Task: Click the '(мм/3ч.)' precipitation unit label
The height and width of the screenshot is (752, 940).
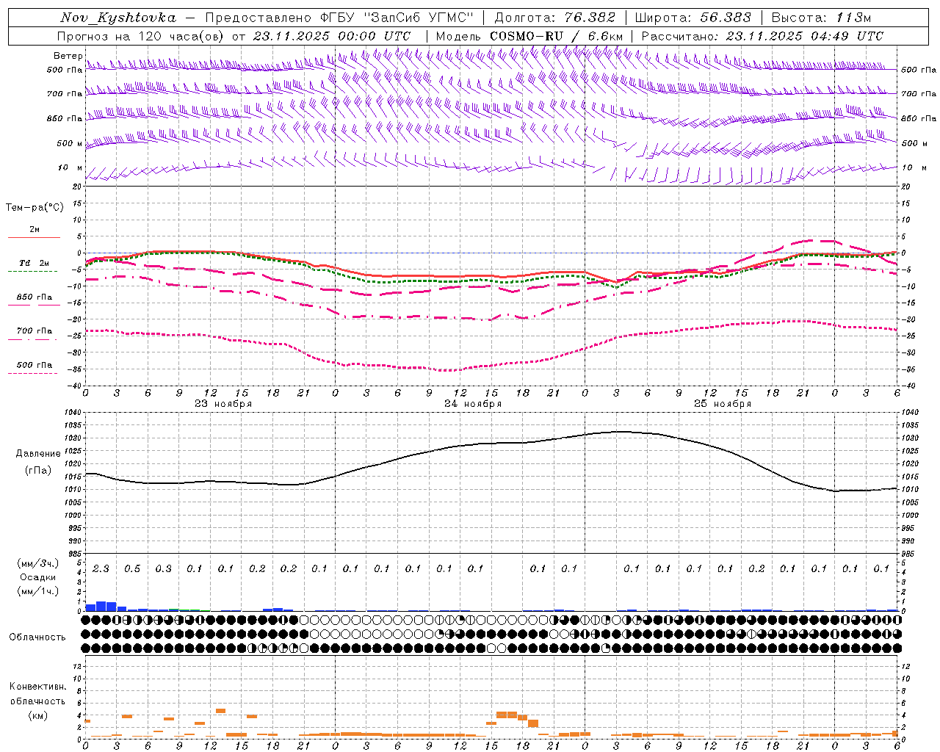Action: (38, 563)
